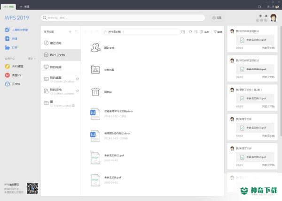This screenshot has width=282, height=201.
Task: Select 我的电脑 My Computer location
Action: pos(61,67)
